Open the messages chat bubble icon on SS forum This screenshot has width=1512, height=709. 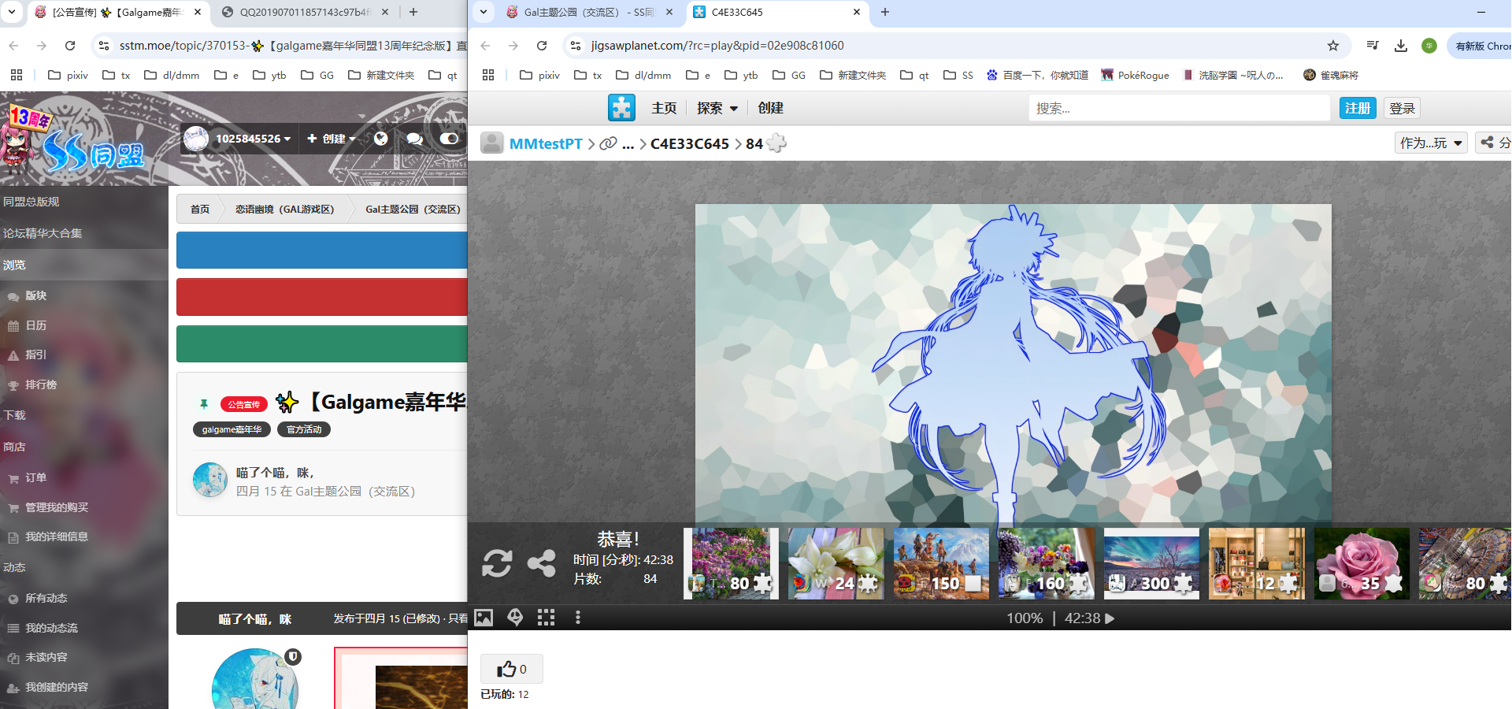[415, 139]
